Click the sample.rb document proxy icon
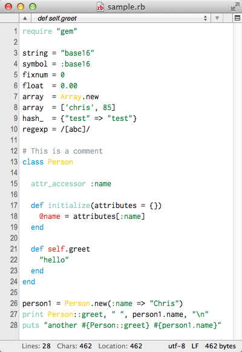The height and width of the screenshot is (352, 242). (100, 7)
